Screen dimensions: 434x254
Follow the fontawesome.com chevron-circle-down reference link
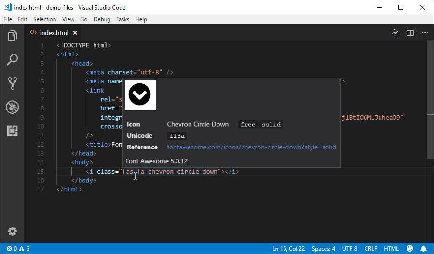[251, 147]
